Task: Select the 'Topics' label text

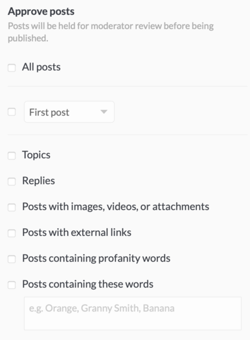Action: click(36, 155)
